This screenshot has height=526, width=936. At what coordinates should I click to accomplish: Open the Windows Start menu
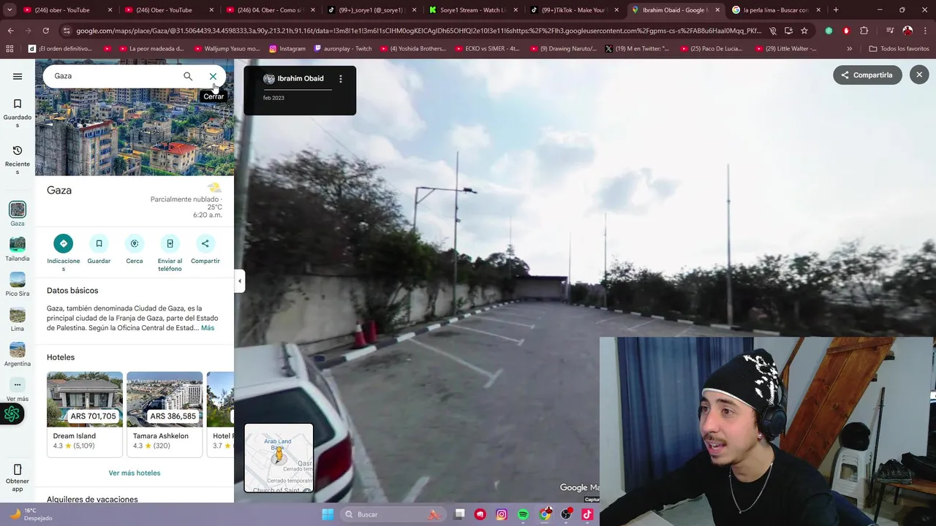point(328,514)
